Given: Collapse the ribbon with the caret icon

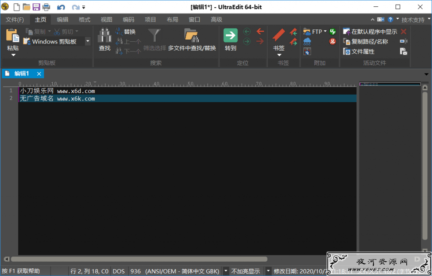Looking at the screenshot, I should click(373, 19).
